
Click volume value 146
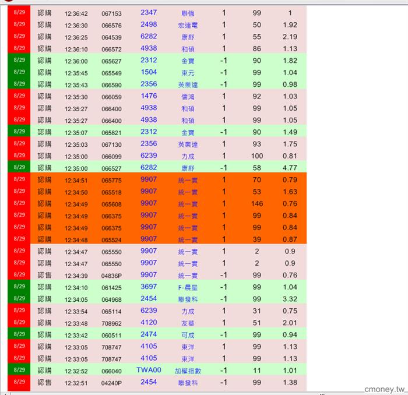257,203
